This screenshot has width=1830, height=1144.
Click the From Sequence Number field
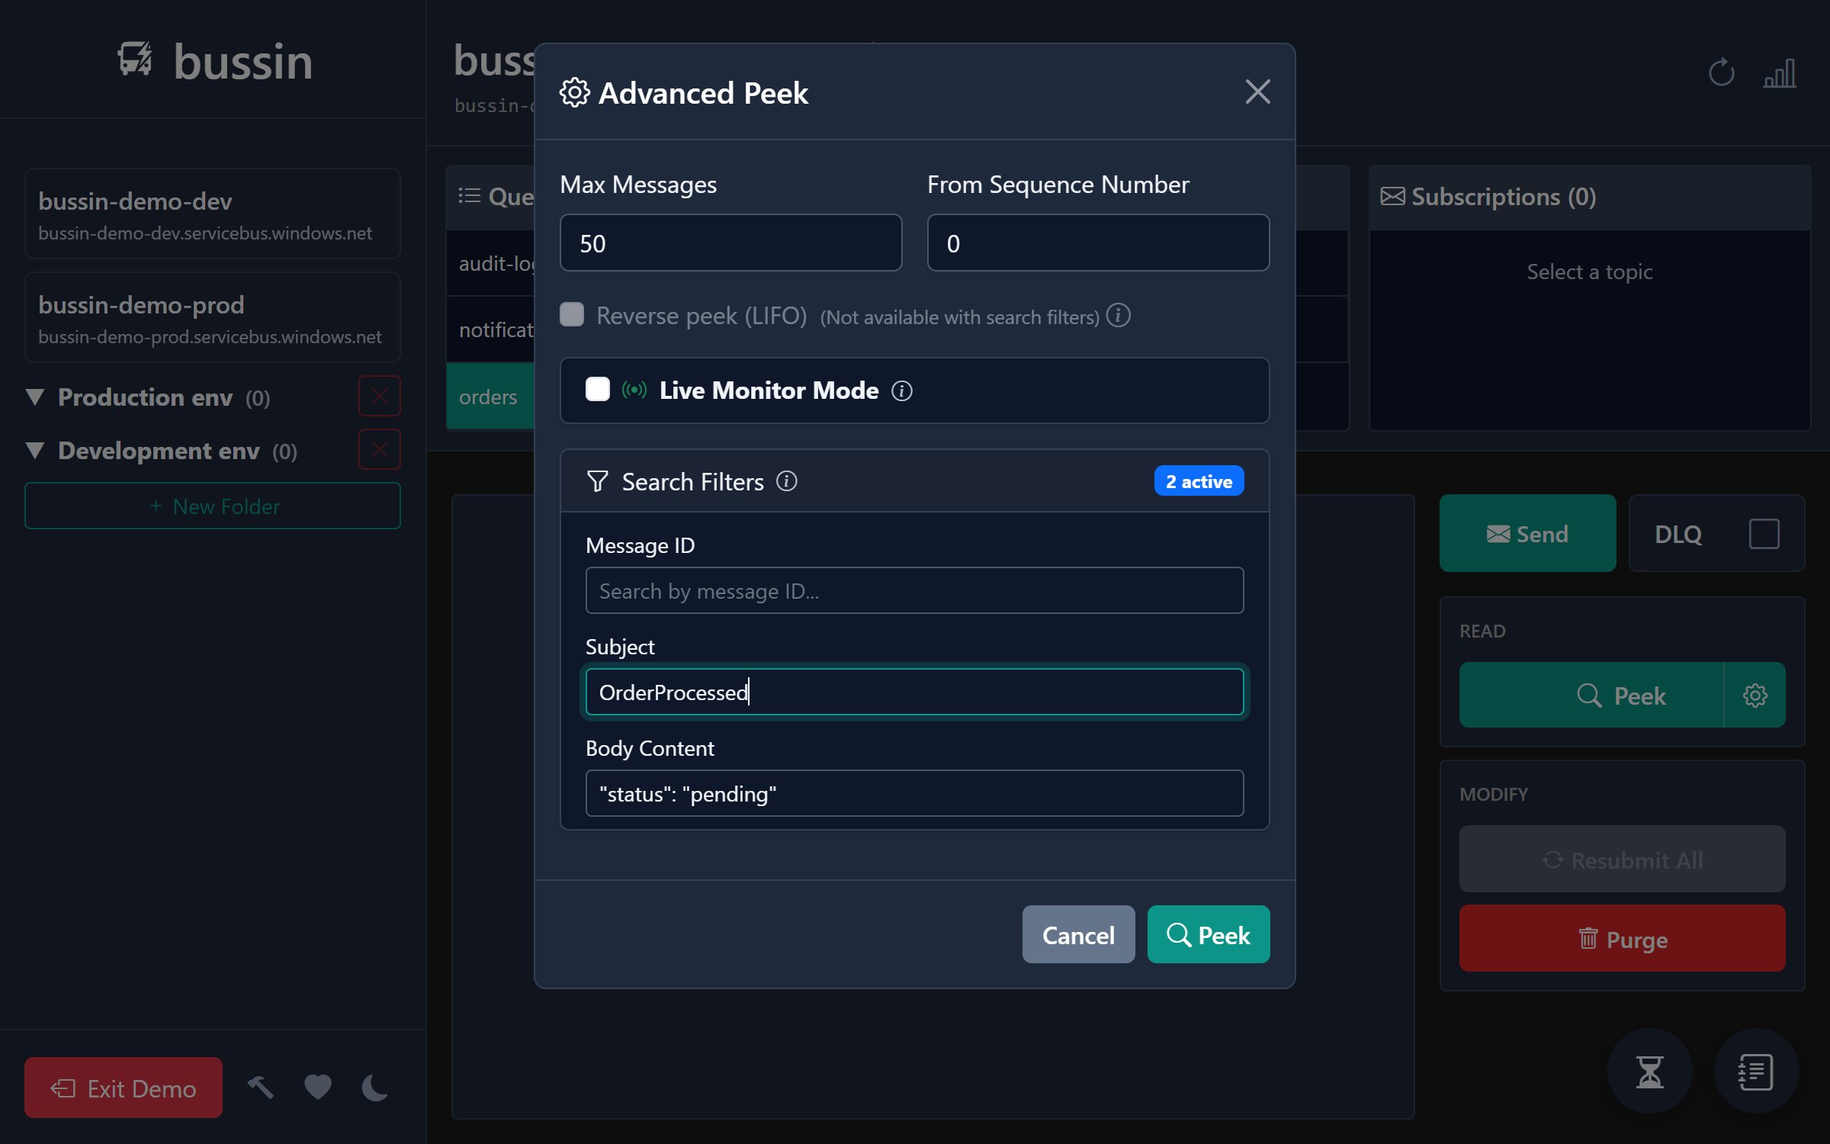(x=1098, y=243)
